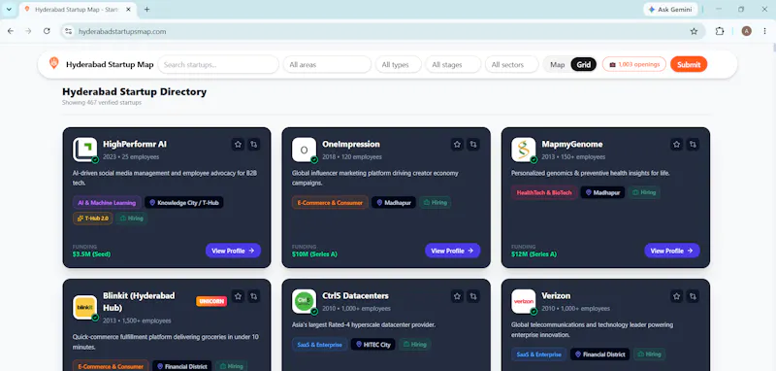This screenshot has height=371, width=776.
Task: Click Madhapur location tag on OneImpression card
Action: point(394,203)
